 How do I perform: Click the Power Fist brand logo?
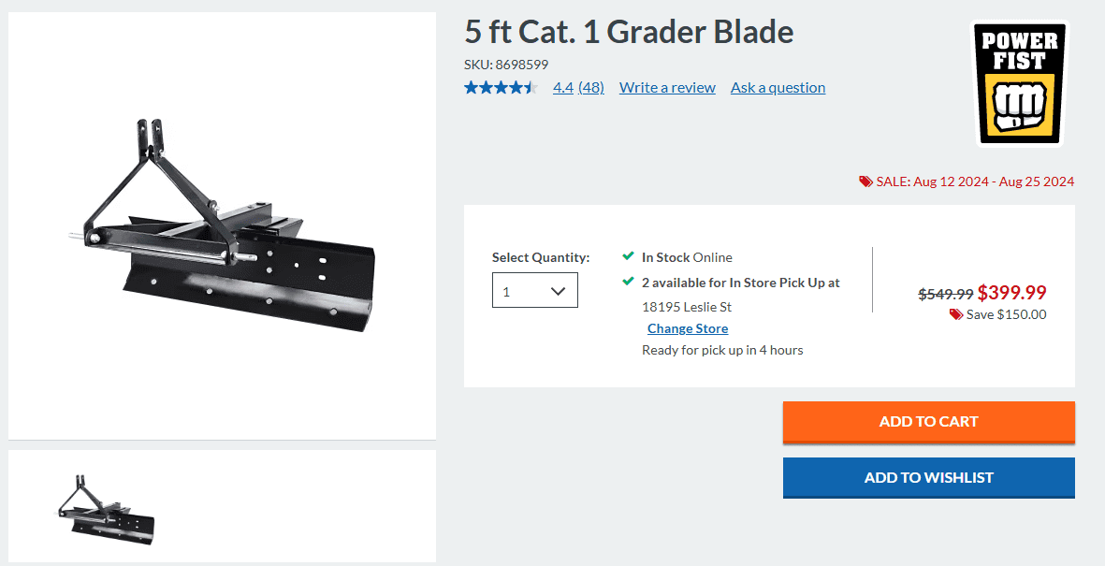point(1020,83)
